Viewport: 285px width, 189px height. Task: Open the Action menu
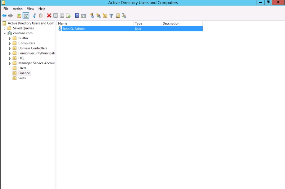pyautogui.click(x=18, y=9)
